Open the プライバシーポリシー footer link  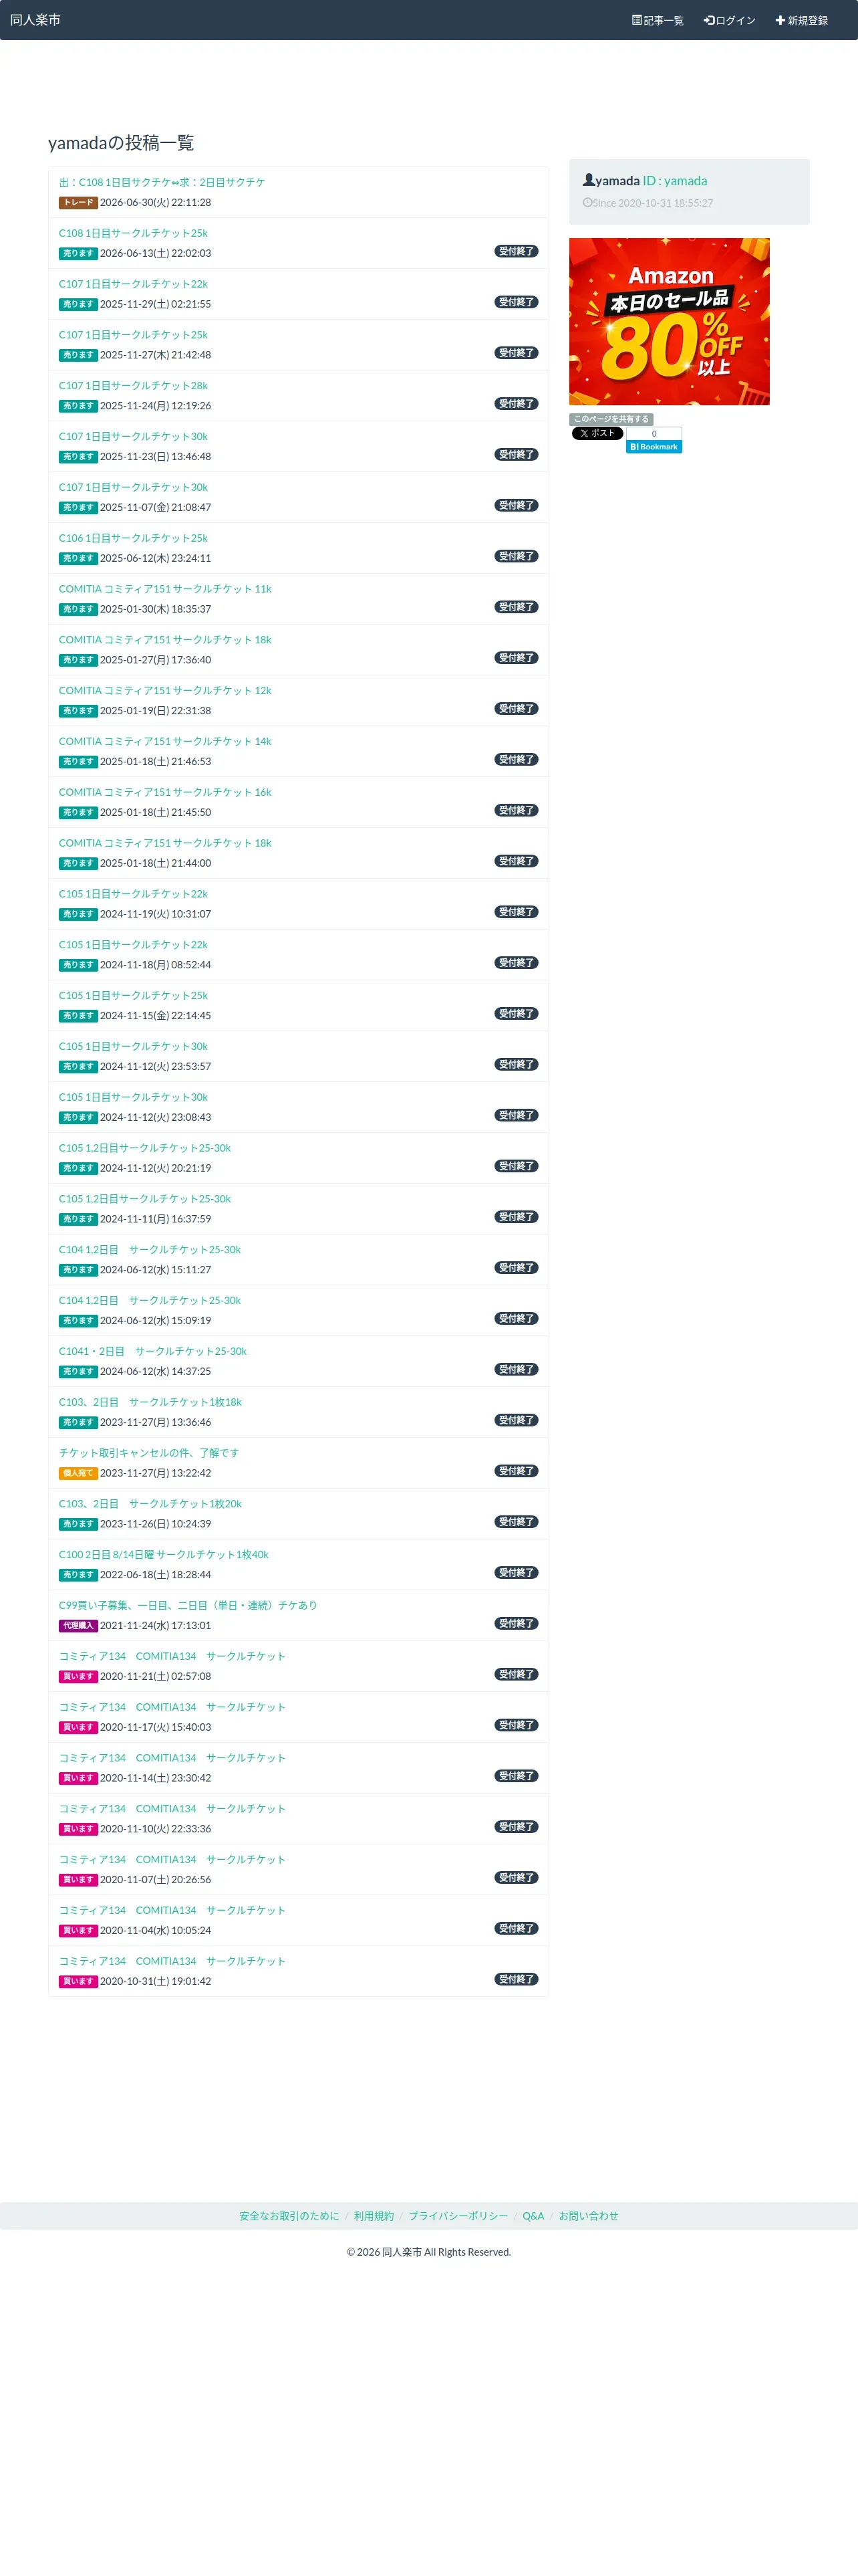coord(458,2216)
